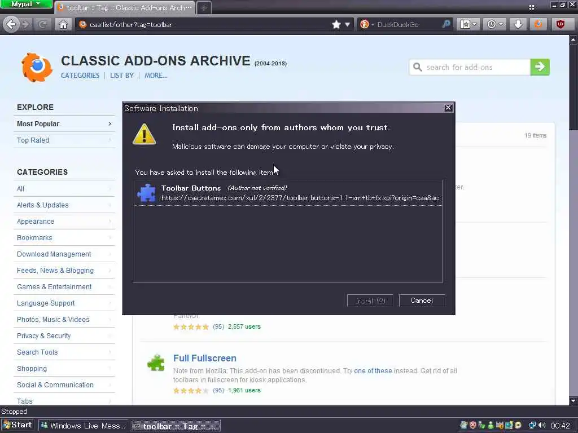This screenshot has width=578, height=433.
Task: Click the Install (2) button
Action: 370,301
